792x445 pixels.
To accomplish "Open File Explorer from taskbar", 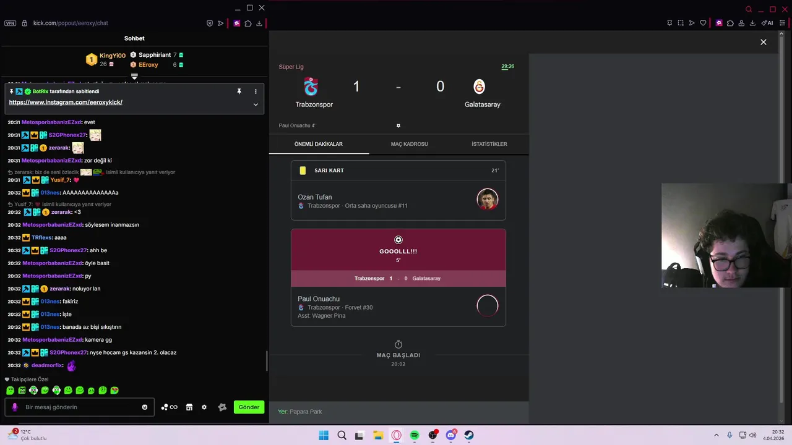I will click(378, 435).
